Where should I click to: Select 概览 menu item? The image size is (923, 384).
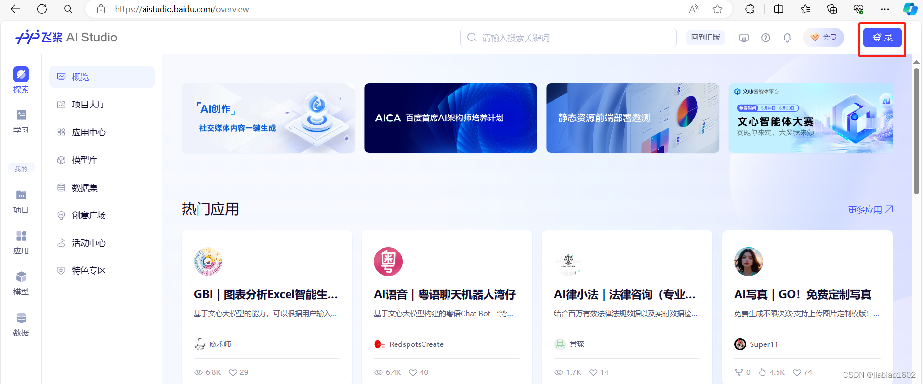(102, 77)
